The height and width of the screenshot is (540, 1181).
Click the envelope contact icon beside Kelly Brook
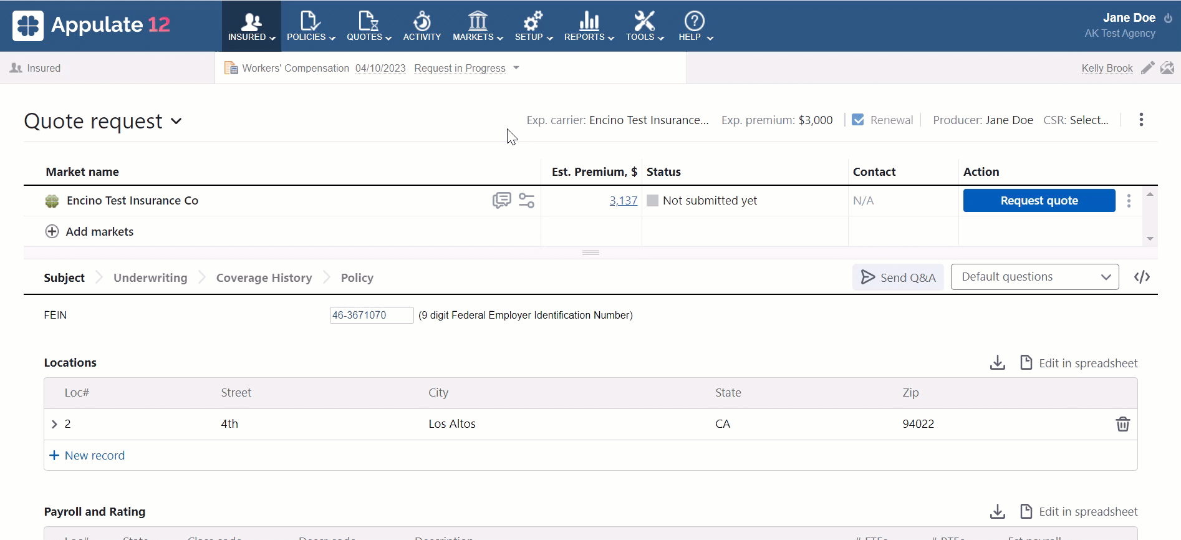pyautogui.click(x=1167, y=68)
